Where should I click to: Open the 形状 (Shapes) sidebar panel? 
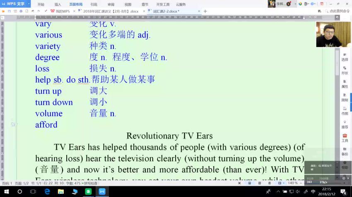coord(345,70)
